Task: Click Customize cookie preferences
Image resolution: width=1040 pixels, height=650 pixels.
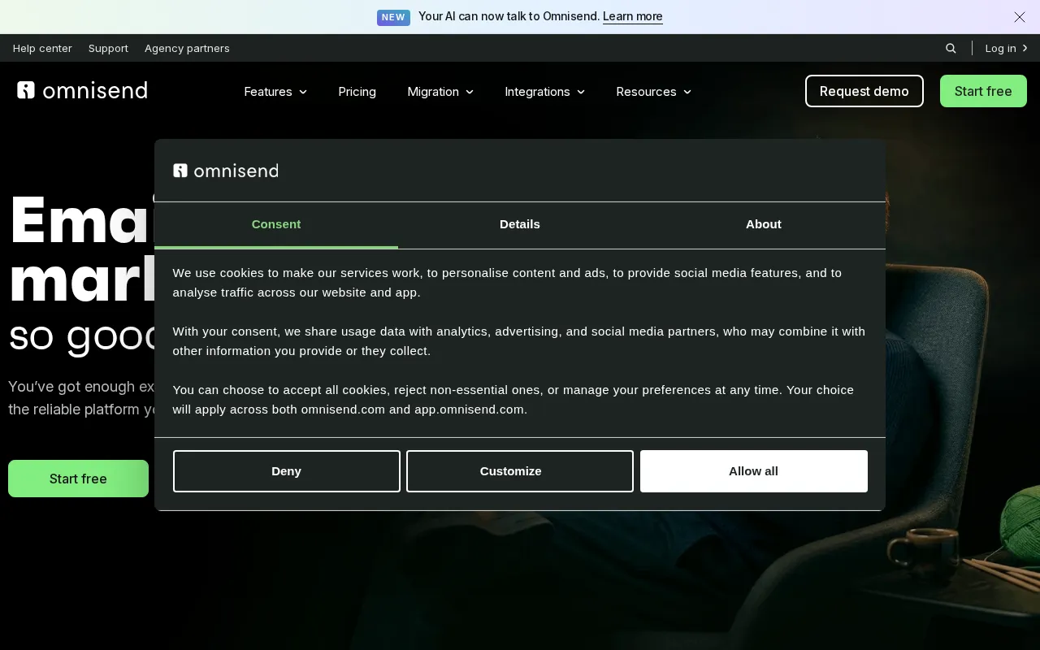Action: 520,471
